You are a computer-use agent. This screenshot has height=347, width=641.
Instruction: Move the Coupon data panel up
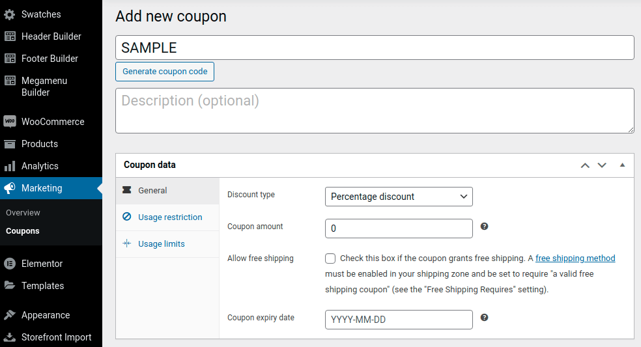point(585,165)
